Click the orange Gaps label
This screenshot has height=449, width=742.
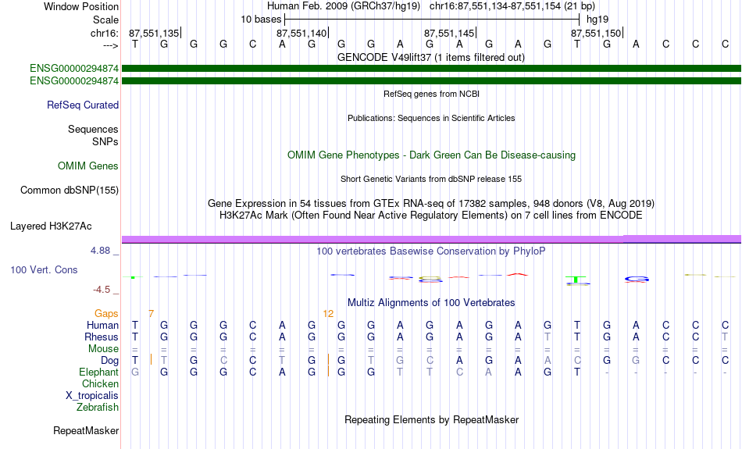tap(106, 314)
